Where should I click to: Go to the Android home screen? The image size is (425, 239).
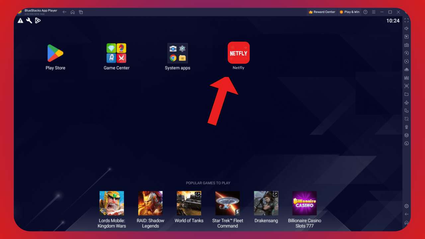pos(73,12)
